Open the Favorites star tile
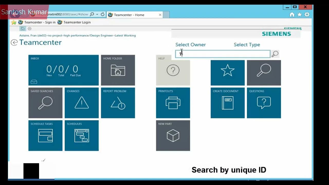 [228, 73]
